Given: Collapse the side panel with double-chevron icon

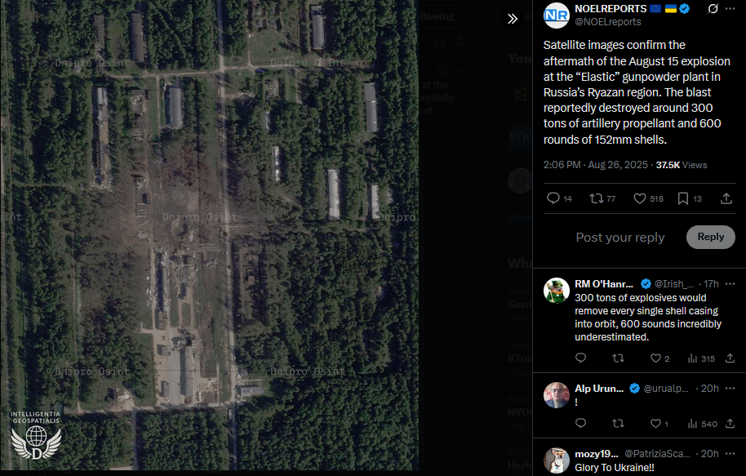Looking at the screenshot, I should pos(513,19).
